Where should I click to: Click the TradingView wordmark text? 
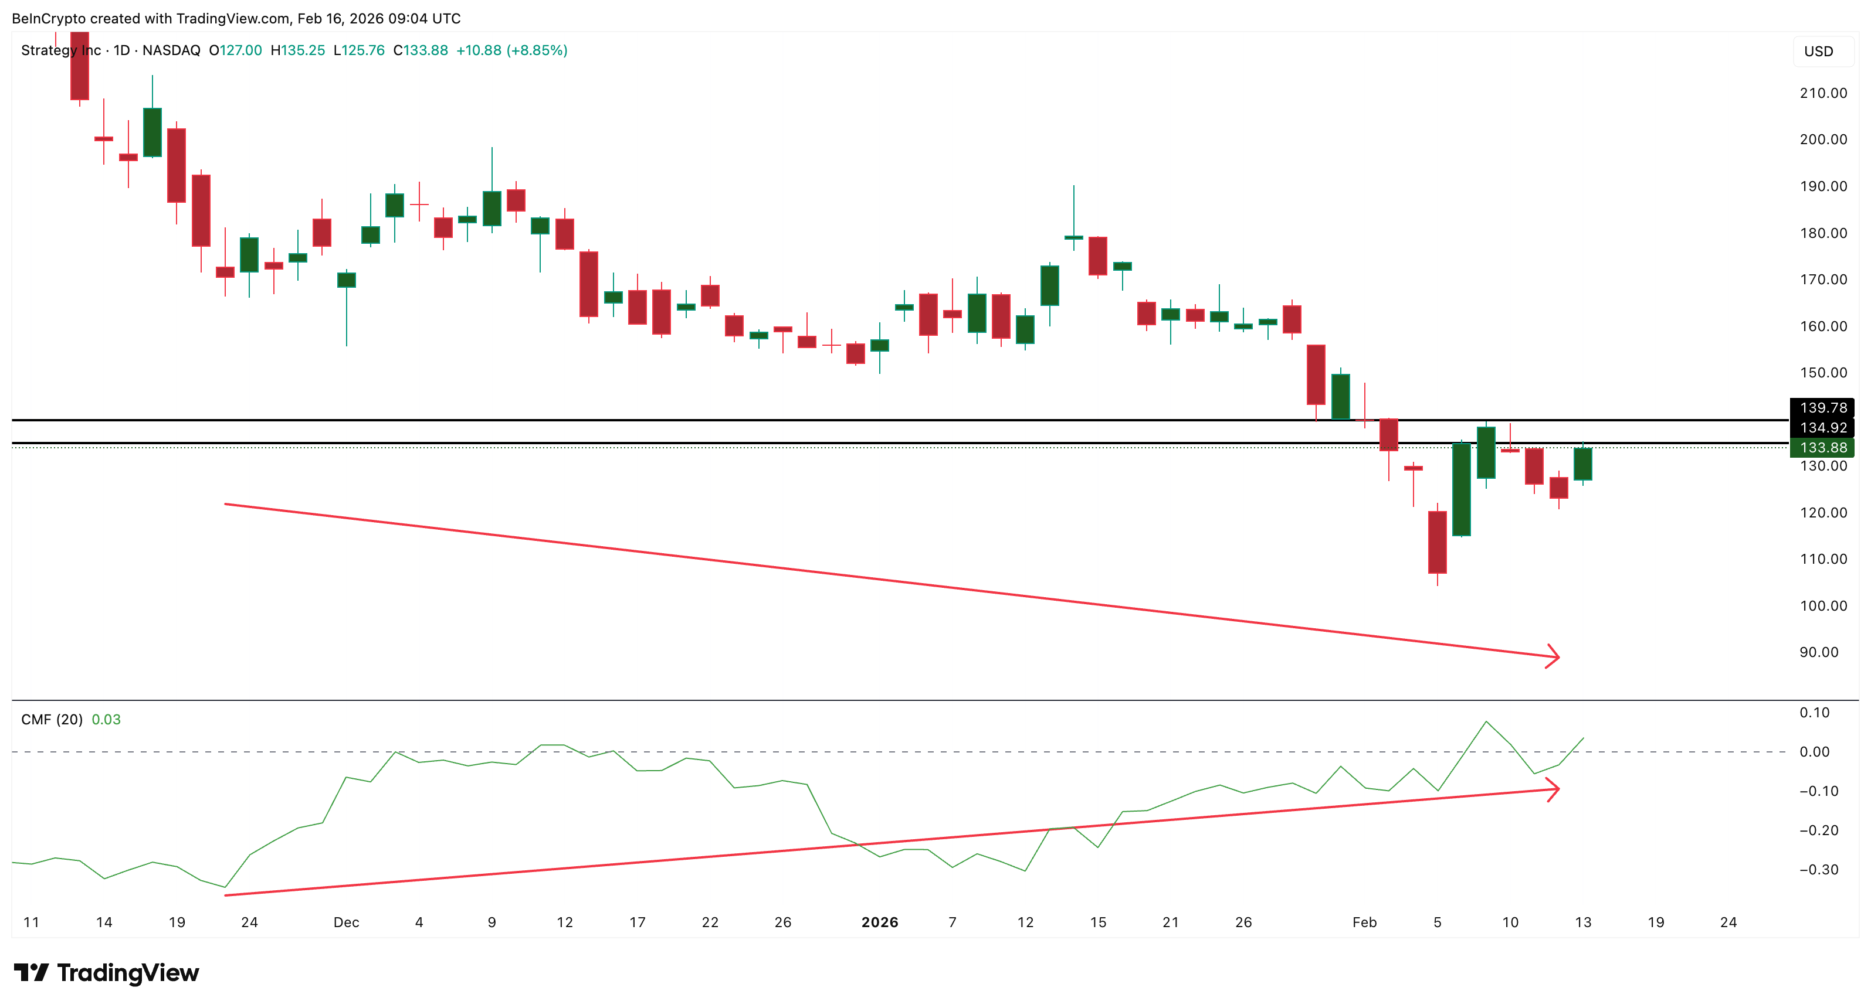(x=128, y=972)
